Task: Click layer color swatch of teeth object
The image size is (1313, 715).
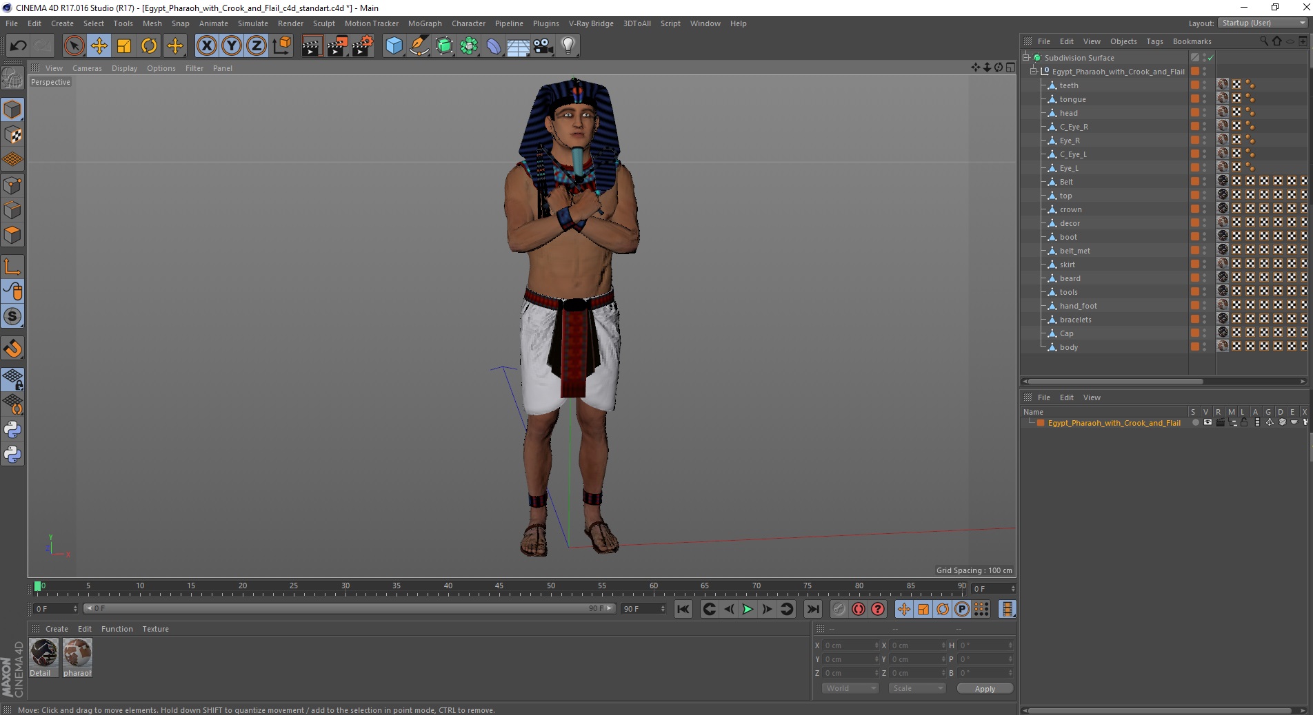Action: pyautogui.click(x=1195, y=85)
